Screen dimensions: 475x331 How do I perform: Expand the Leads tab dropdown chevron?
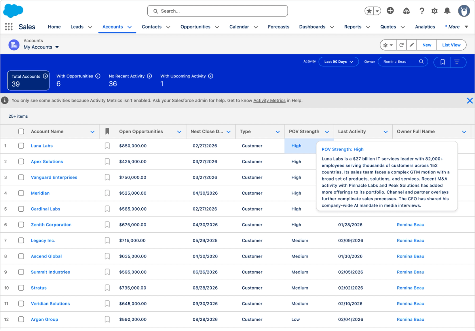pyautogui.click(x=90, y=27)
